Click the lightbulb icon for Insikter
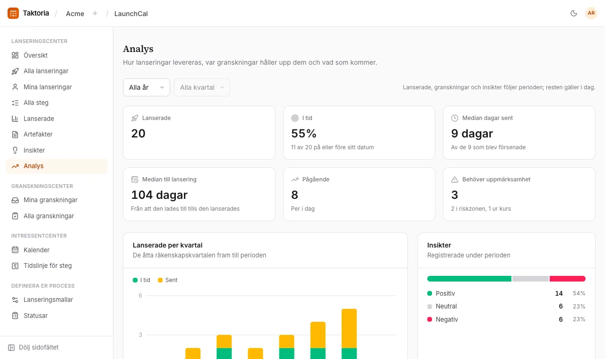The width and height of the screenshot is (605, 359). click(x=15, y=150)
